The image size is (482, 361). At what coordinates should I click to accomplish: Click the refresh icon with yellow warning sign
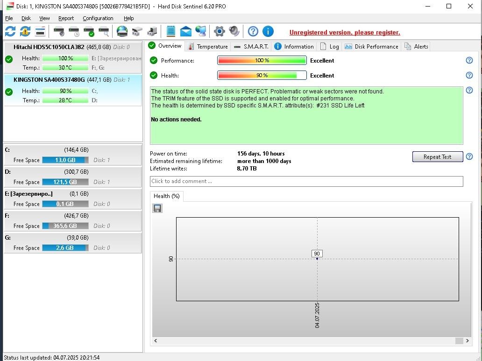[x=25, y=31]
